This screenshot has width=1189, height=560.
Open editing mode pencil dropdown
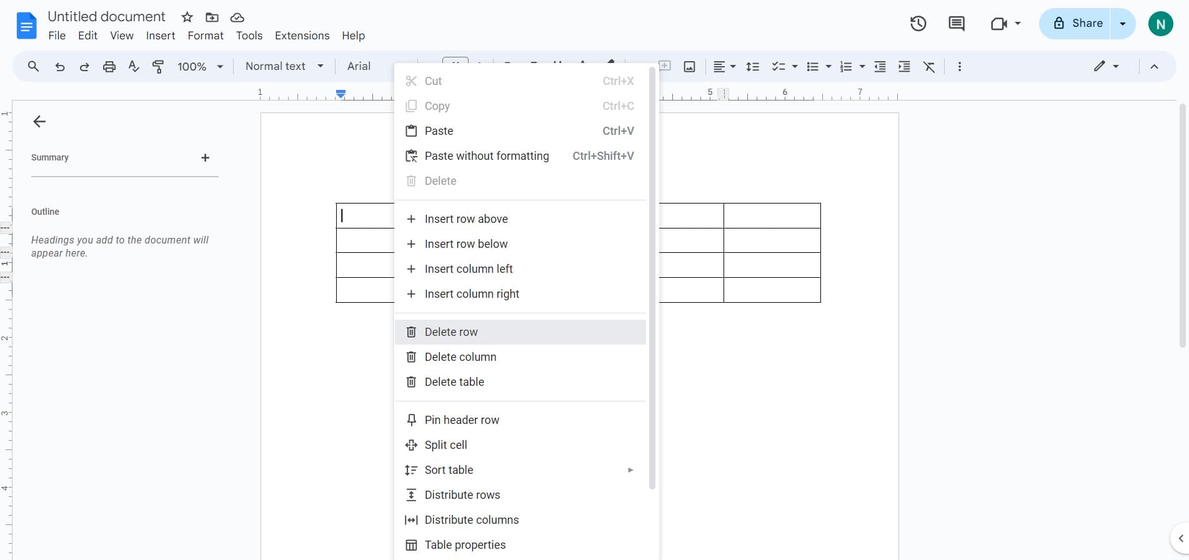pos(1105,66)
